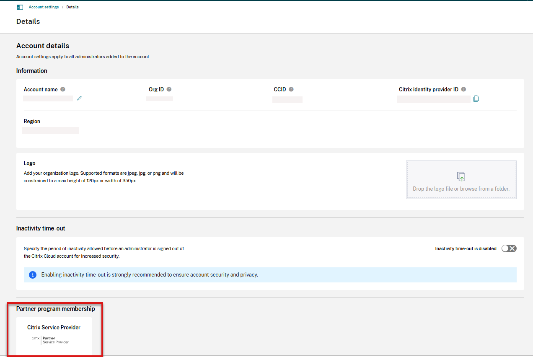Screen dimensions: 533x357
Task: Open the Account settings breadcrumb link
Action: [44, 7]
